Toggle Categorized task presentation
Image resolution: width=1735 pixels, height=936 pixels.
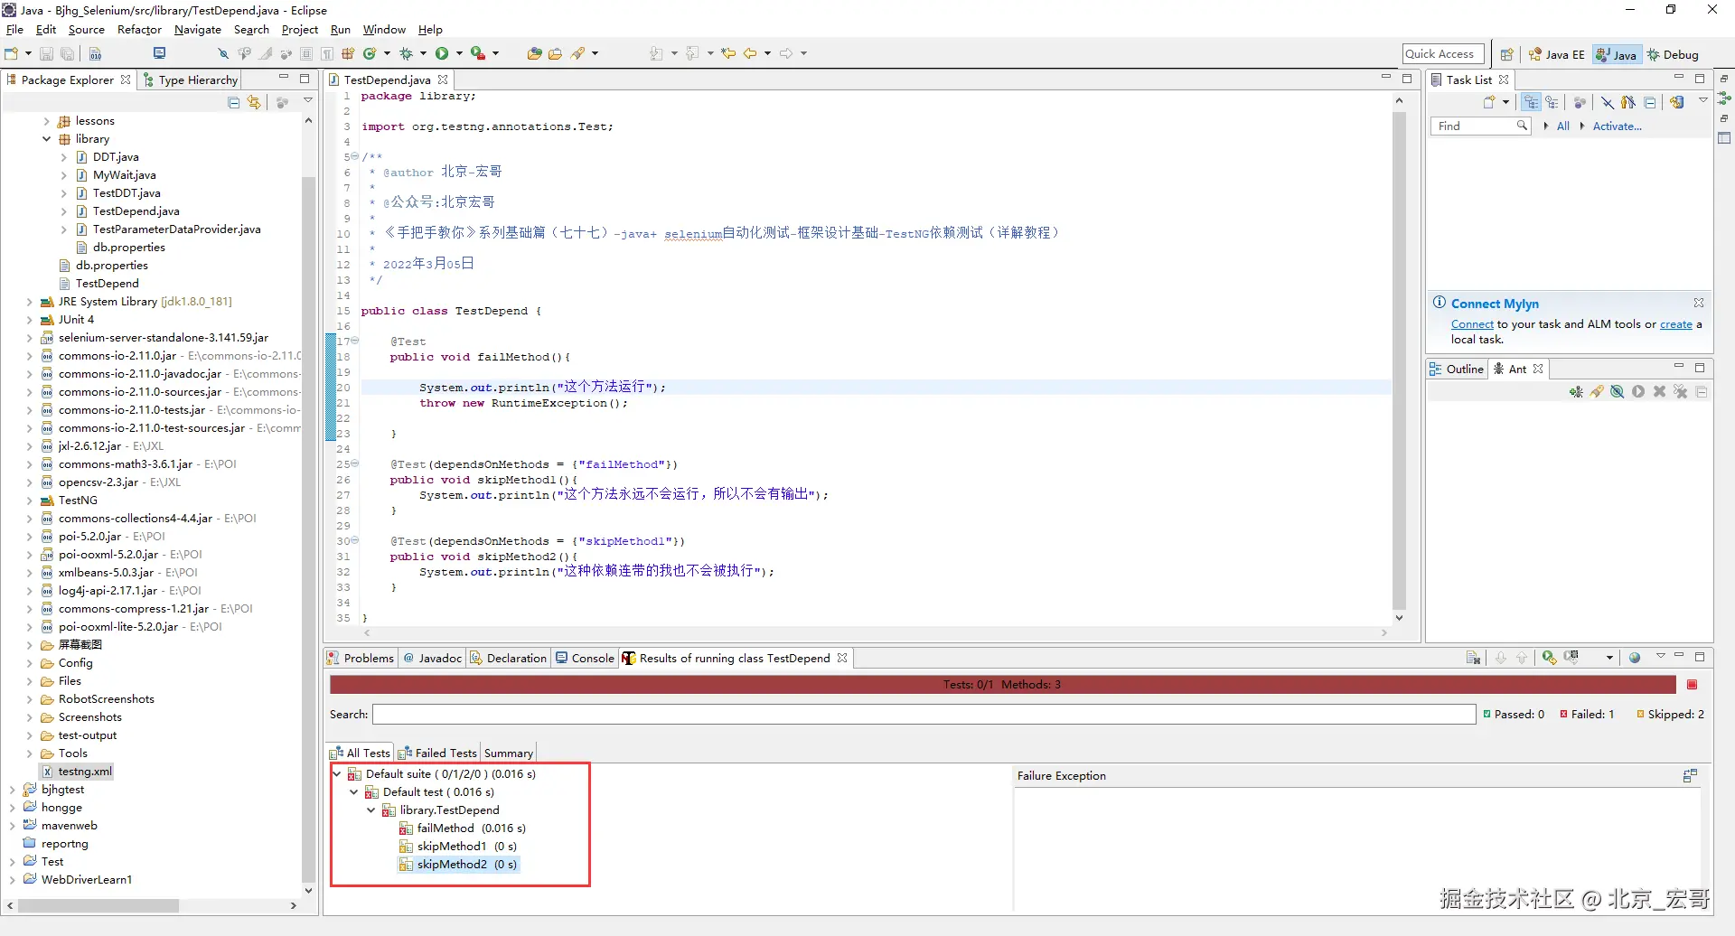click(x=1531, y=102)
